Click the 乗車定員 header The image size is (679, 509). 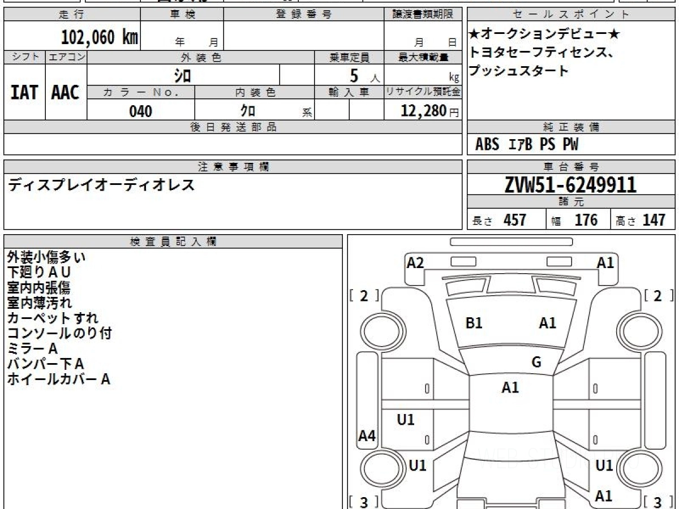(x=349, y=57)
